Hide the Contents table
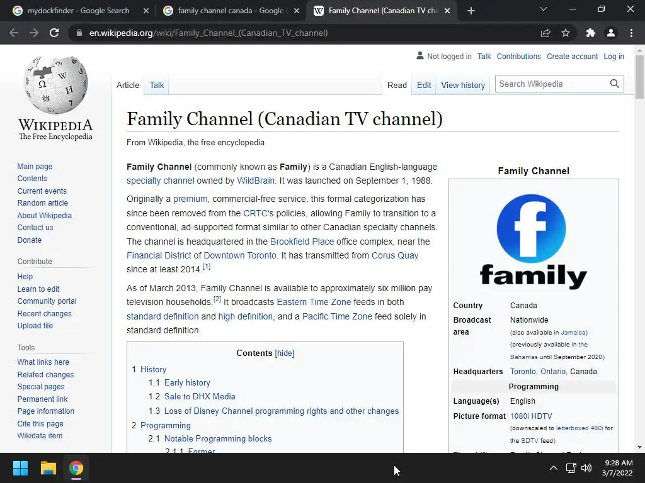The width and height of the screenshot is (645, 483). (284, 353)
